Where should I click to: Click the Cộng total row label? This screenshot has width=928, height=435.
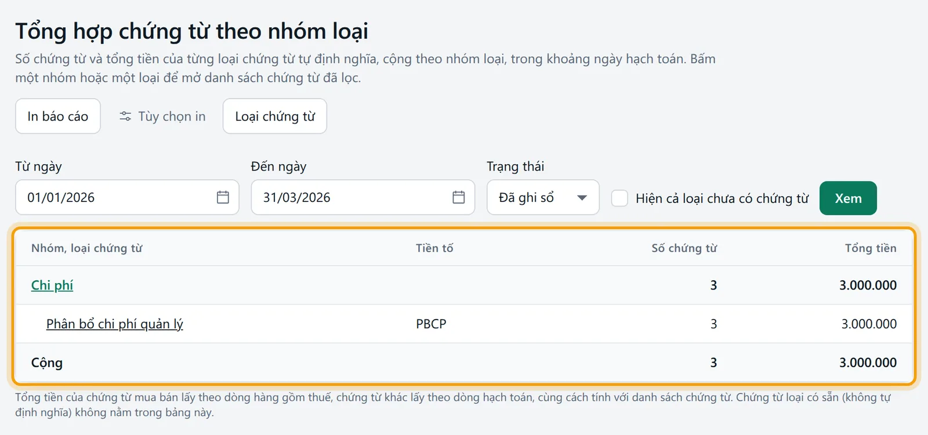[47, 362]
